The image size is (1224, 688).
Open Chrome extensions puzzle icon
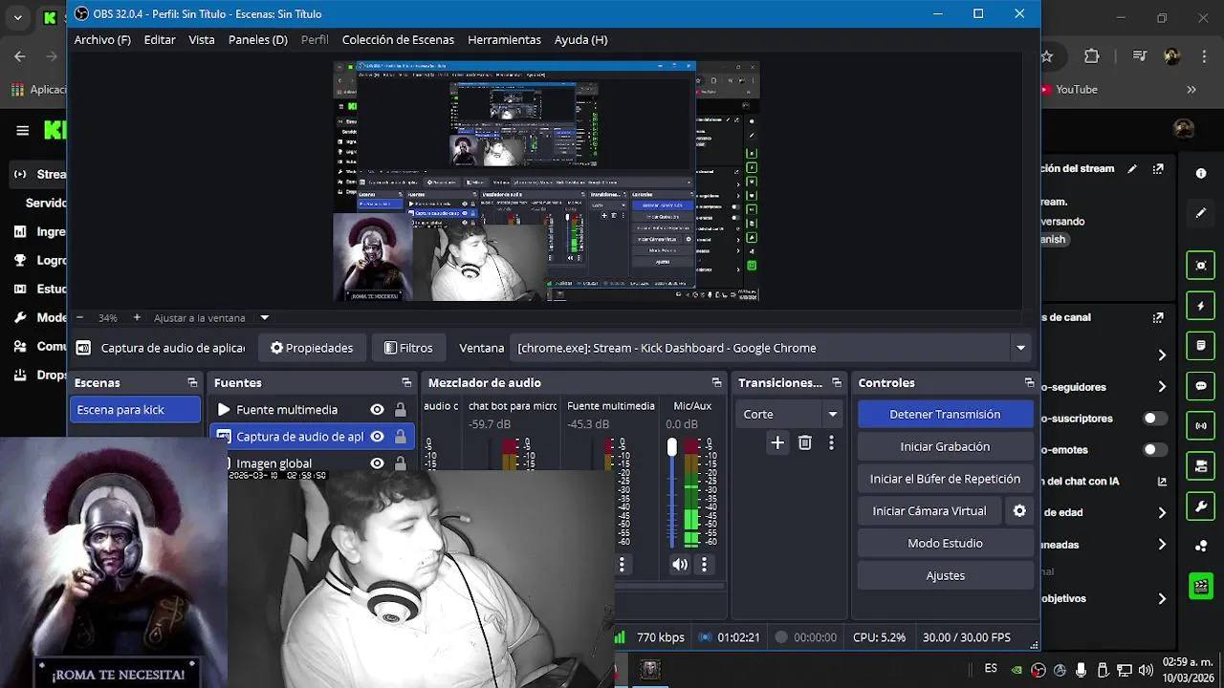pyautogui.click(x=1092, y=56)
